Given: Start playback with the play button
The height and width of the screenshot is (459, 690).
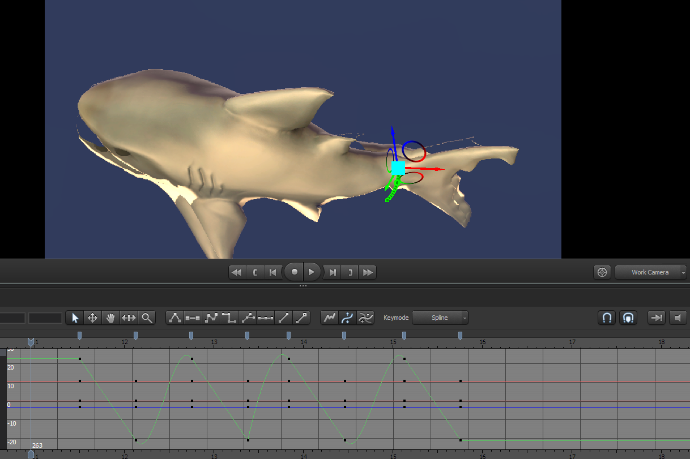Looking at the screenshot, I should (x=312, y=272).
